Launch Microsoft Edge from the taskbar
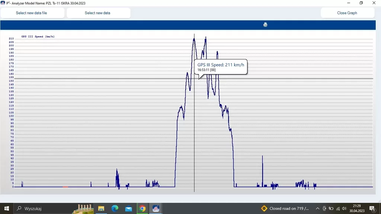381x214 pixels. pos(115,208)
